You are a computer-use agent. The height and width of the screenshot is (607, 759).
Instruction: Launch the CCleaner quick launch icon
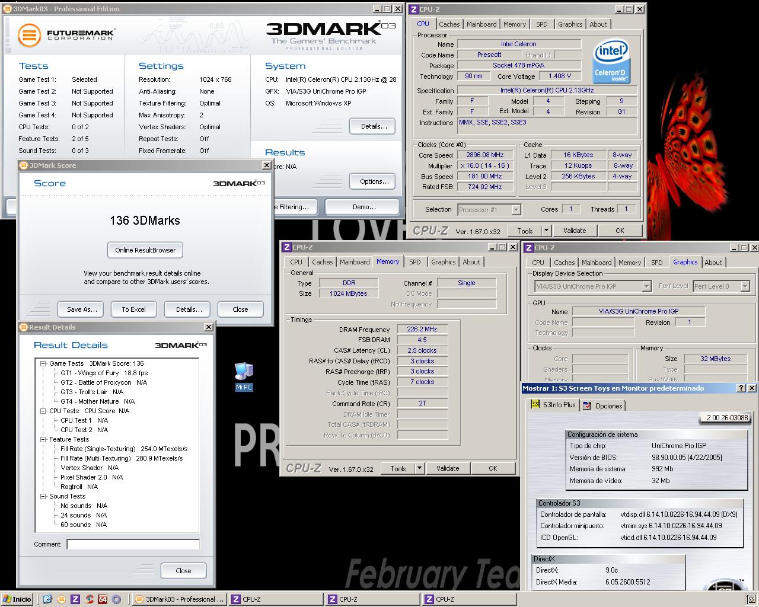[x=89, y=599]
